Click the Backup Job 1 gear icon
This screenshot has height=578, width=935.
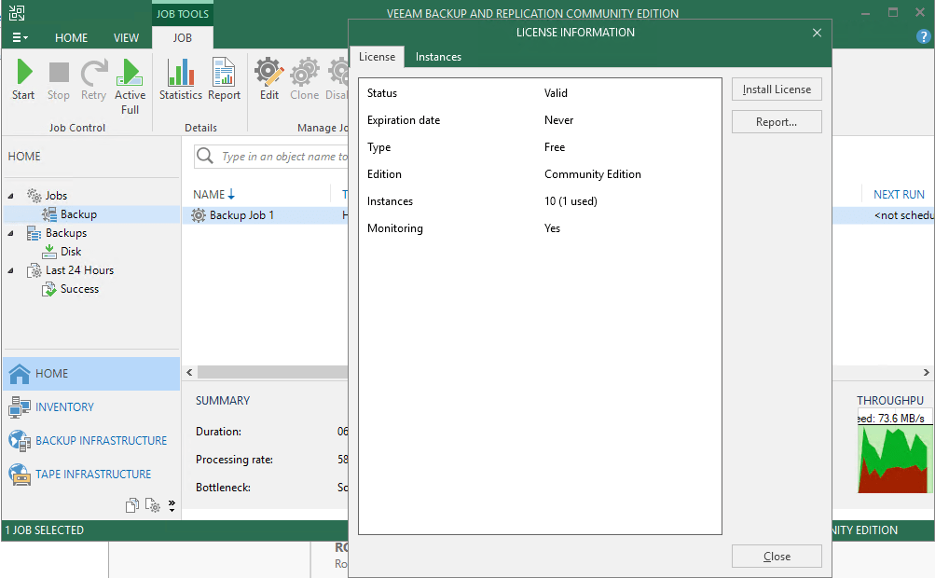click(199, 215)
